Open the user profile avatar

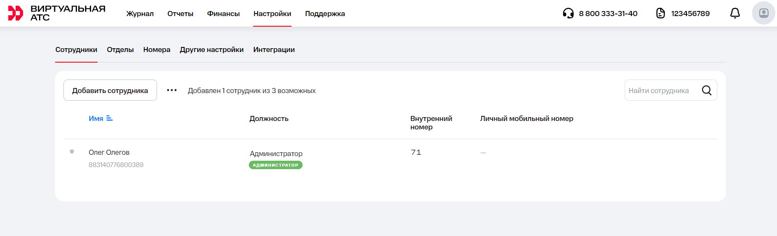tap(763, 13)
